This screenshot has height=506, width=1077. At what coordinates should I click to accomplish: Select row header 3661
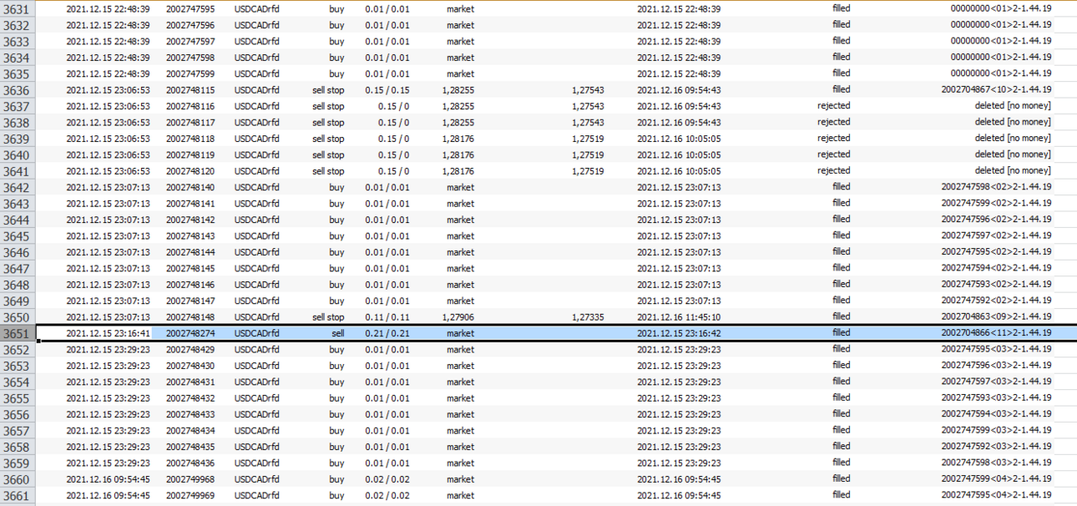[17, 496]
